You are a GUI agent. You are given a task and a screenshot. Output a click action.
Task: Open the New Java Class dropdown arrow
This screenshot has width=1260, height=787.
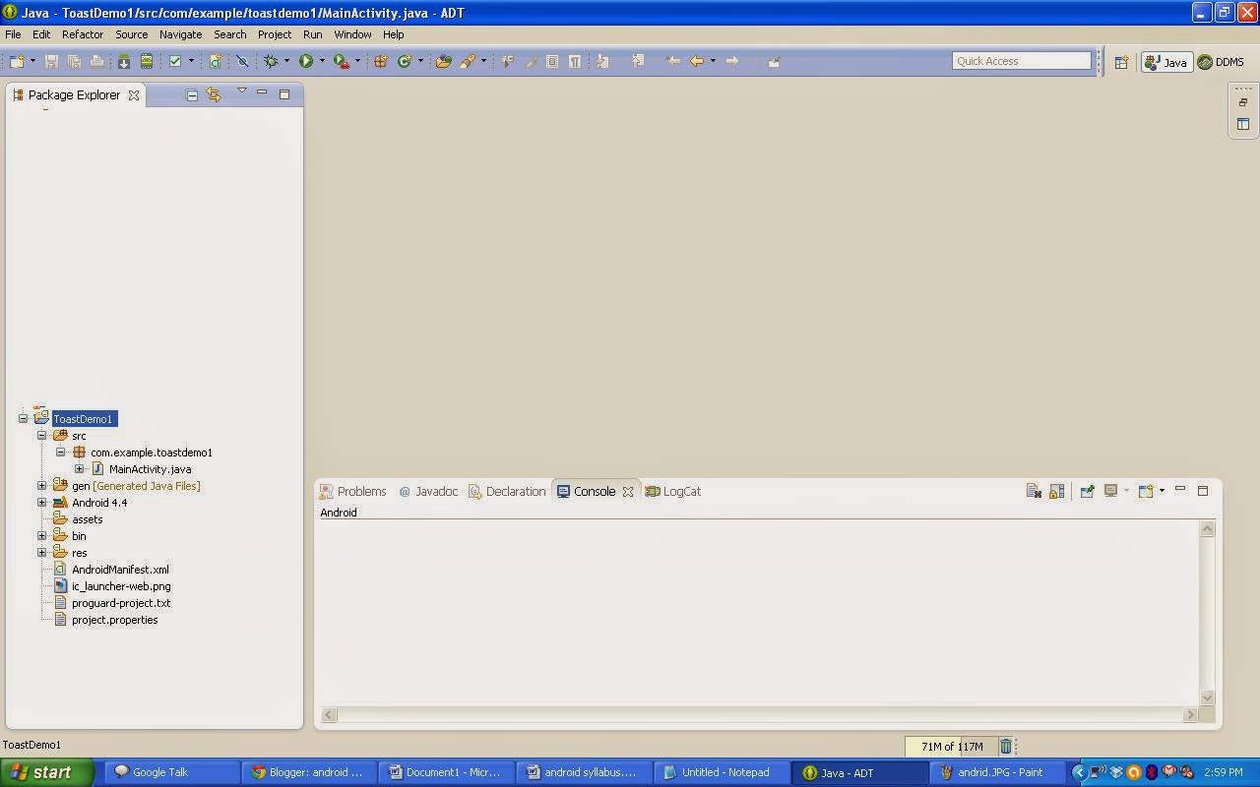(420, 61)
